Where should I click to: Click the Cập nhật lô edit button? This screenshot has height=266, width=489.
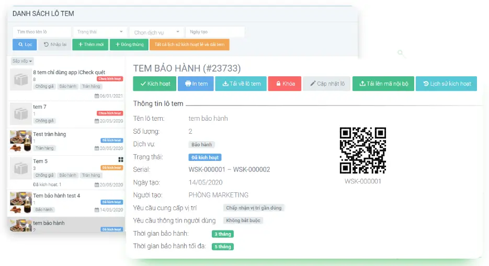pos(327,84)
